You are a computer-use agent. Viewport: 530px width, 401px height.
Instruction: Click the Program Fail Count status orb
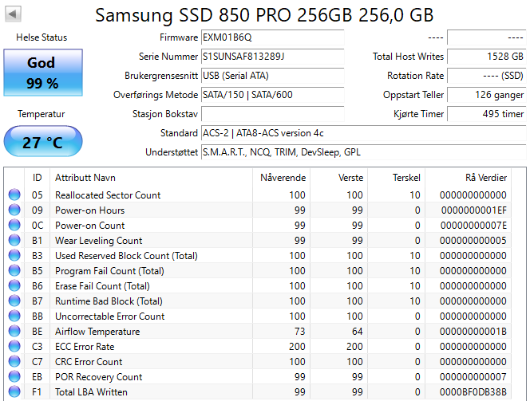(14, 271)
